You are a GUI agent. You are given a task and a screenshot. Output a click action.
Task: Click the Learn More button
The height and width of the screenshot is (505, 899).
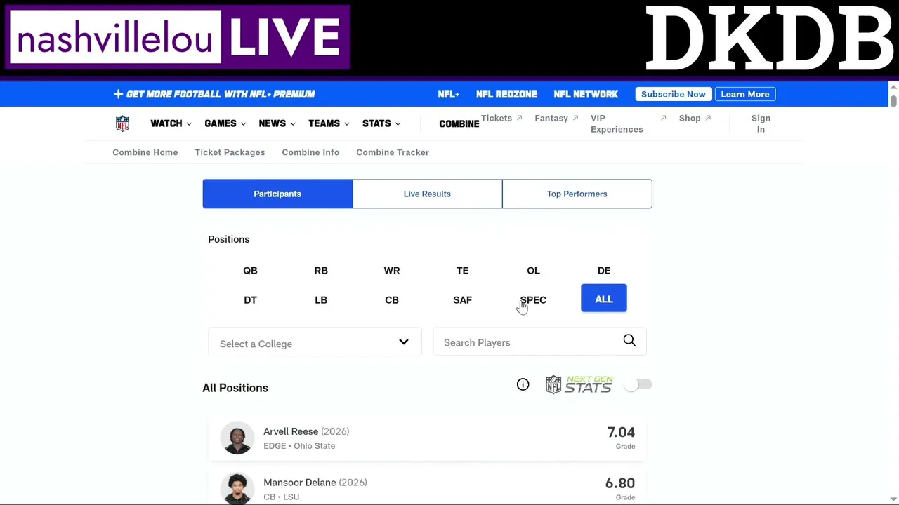745,94
